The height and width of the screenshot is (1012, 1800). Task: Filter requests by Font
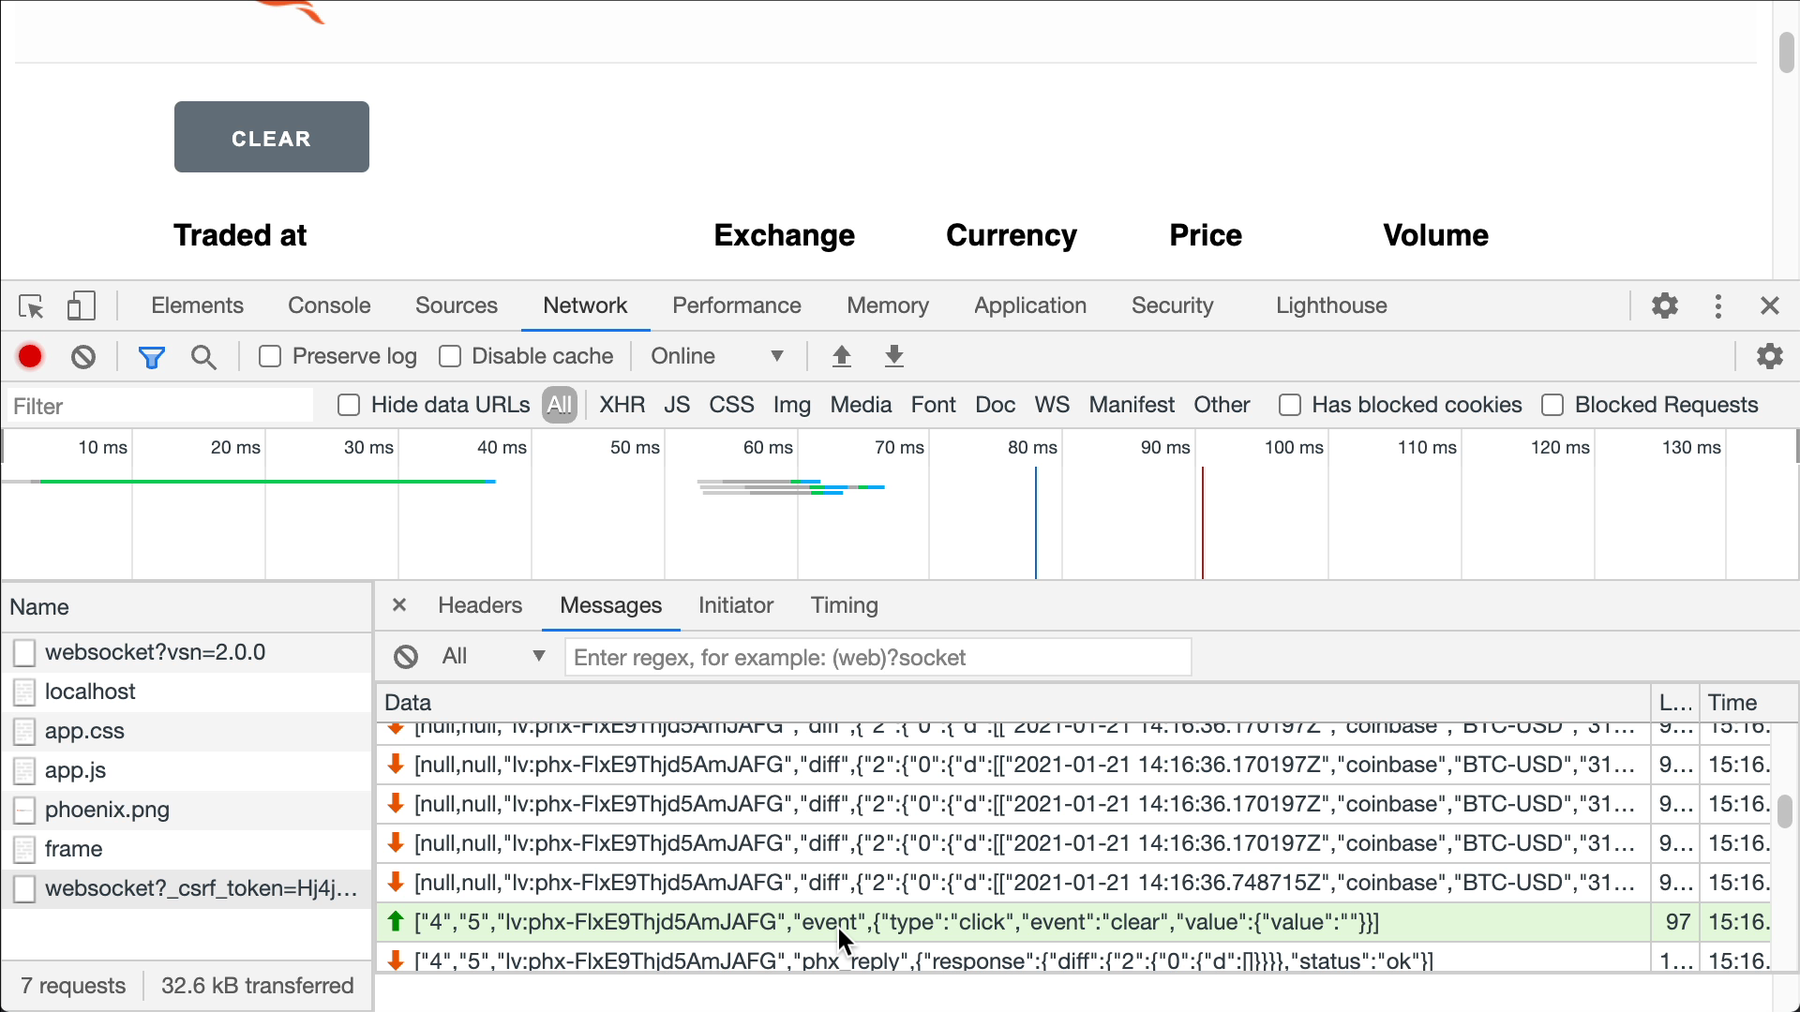tap(934, 405)
